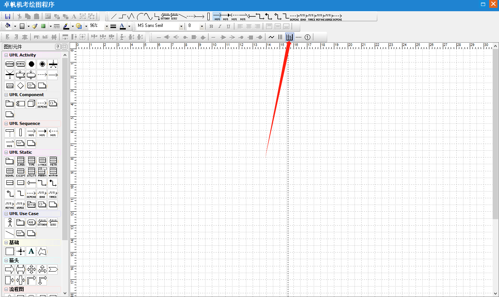Collapse the UML Sequence section
This screenshot has height=297, width=499.
(x=6, y=124)
